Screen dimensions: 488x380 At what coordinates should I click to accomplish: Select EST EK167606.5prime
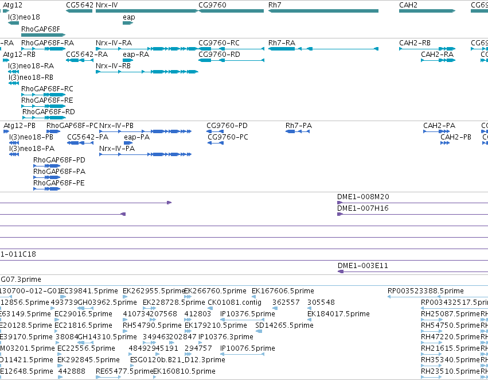pyautogui.click(x=283, y=291)
